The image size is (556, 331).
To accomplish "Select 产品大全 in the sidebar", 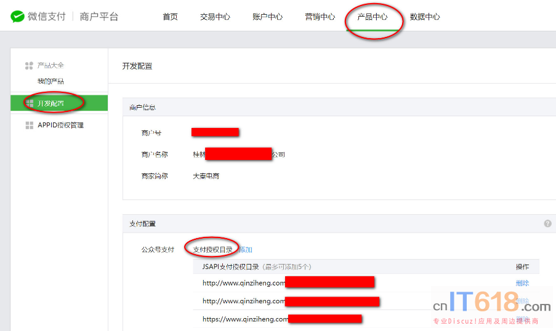I will pos(50,65).
